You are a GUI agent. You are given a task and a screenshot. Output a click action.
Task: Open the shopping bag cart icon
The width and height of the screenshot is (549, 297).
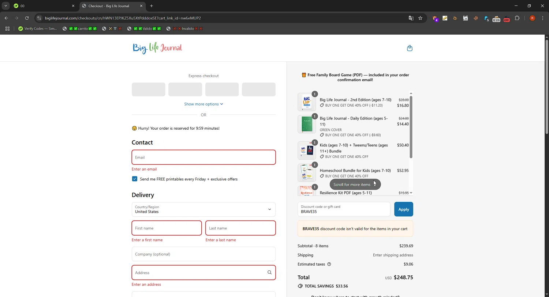coord(410,48)
